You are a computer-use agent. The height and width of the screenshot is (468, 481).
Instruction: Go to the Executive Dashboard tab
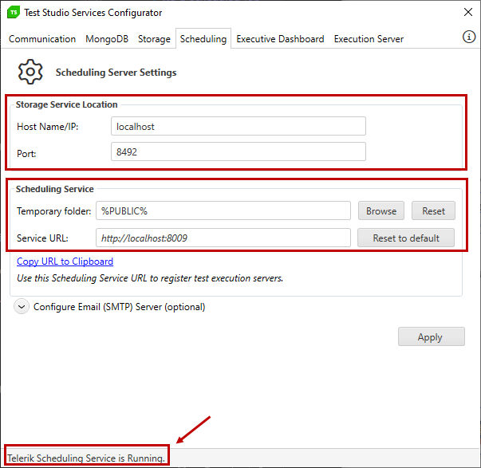coord(280,39)
